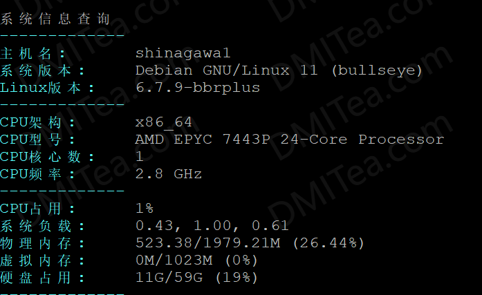Click the Debian GNU/Linux 11 (bullseye) text

279,70
